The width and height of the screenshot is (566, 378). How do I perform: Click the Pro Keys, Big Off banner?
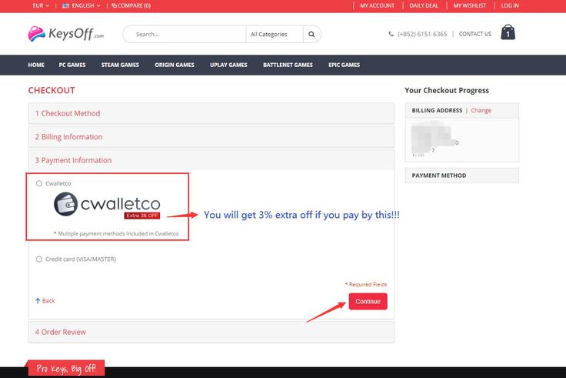point(66,369)
